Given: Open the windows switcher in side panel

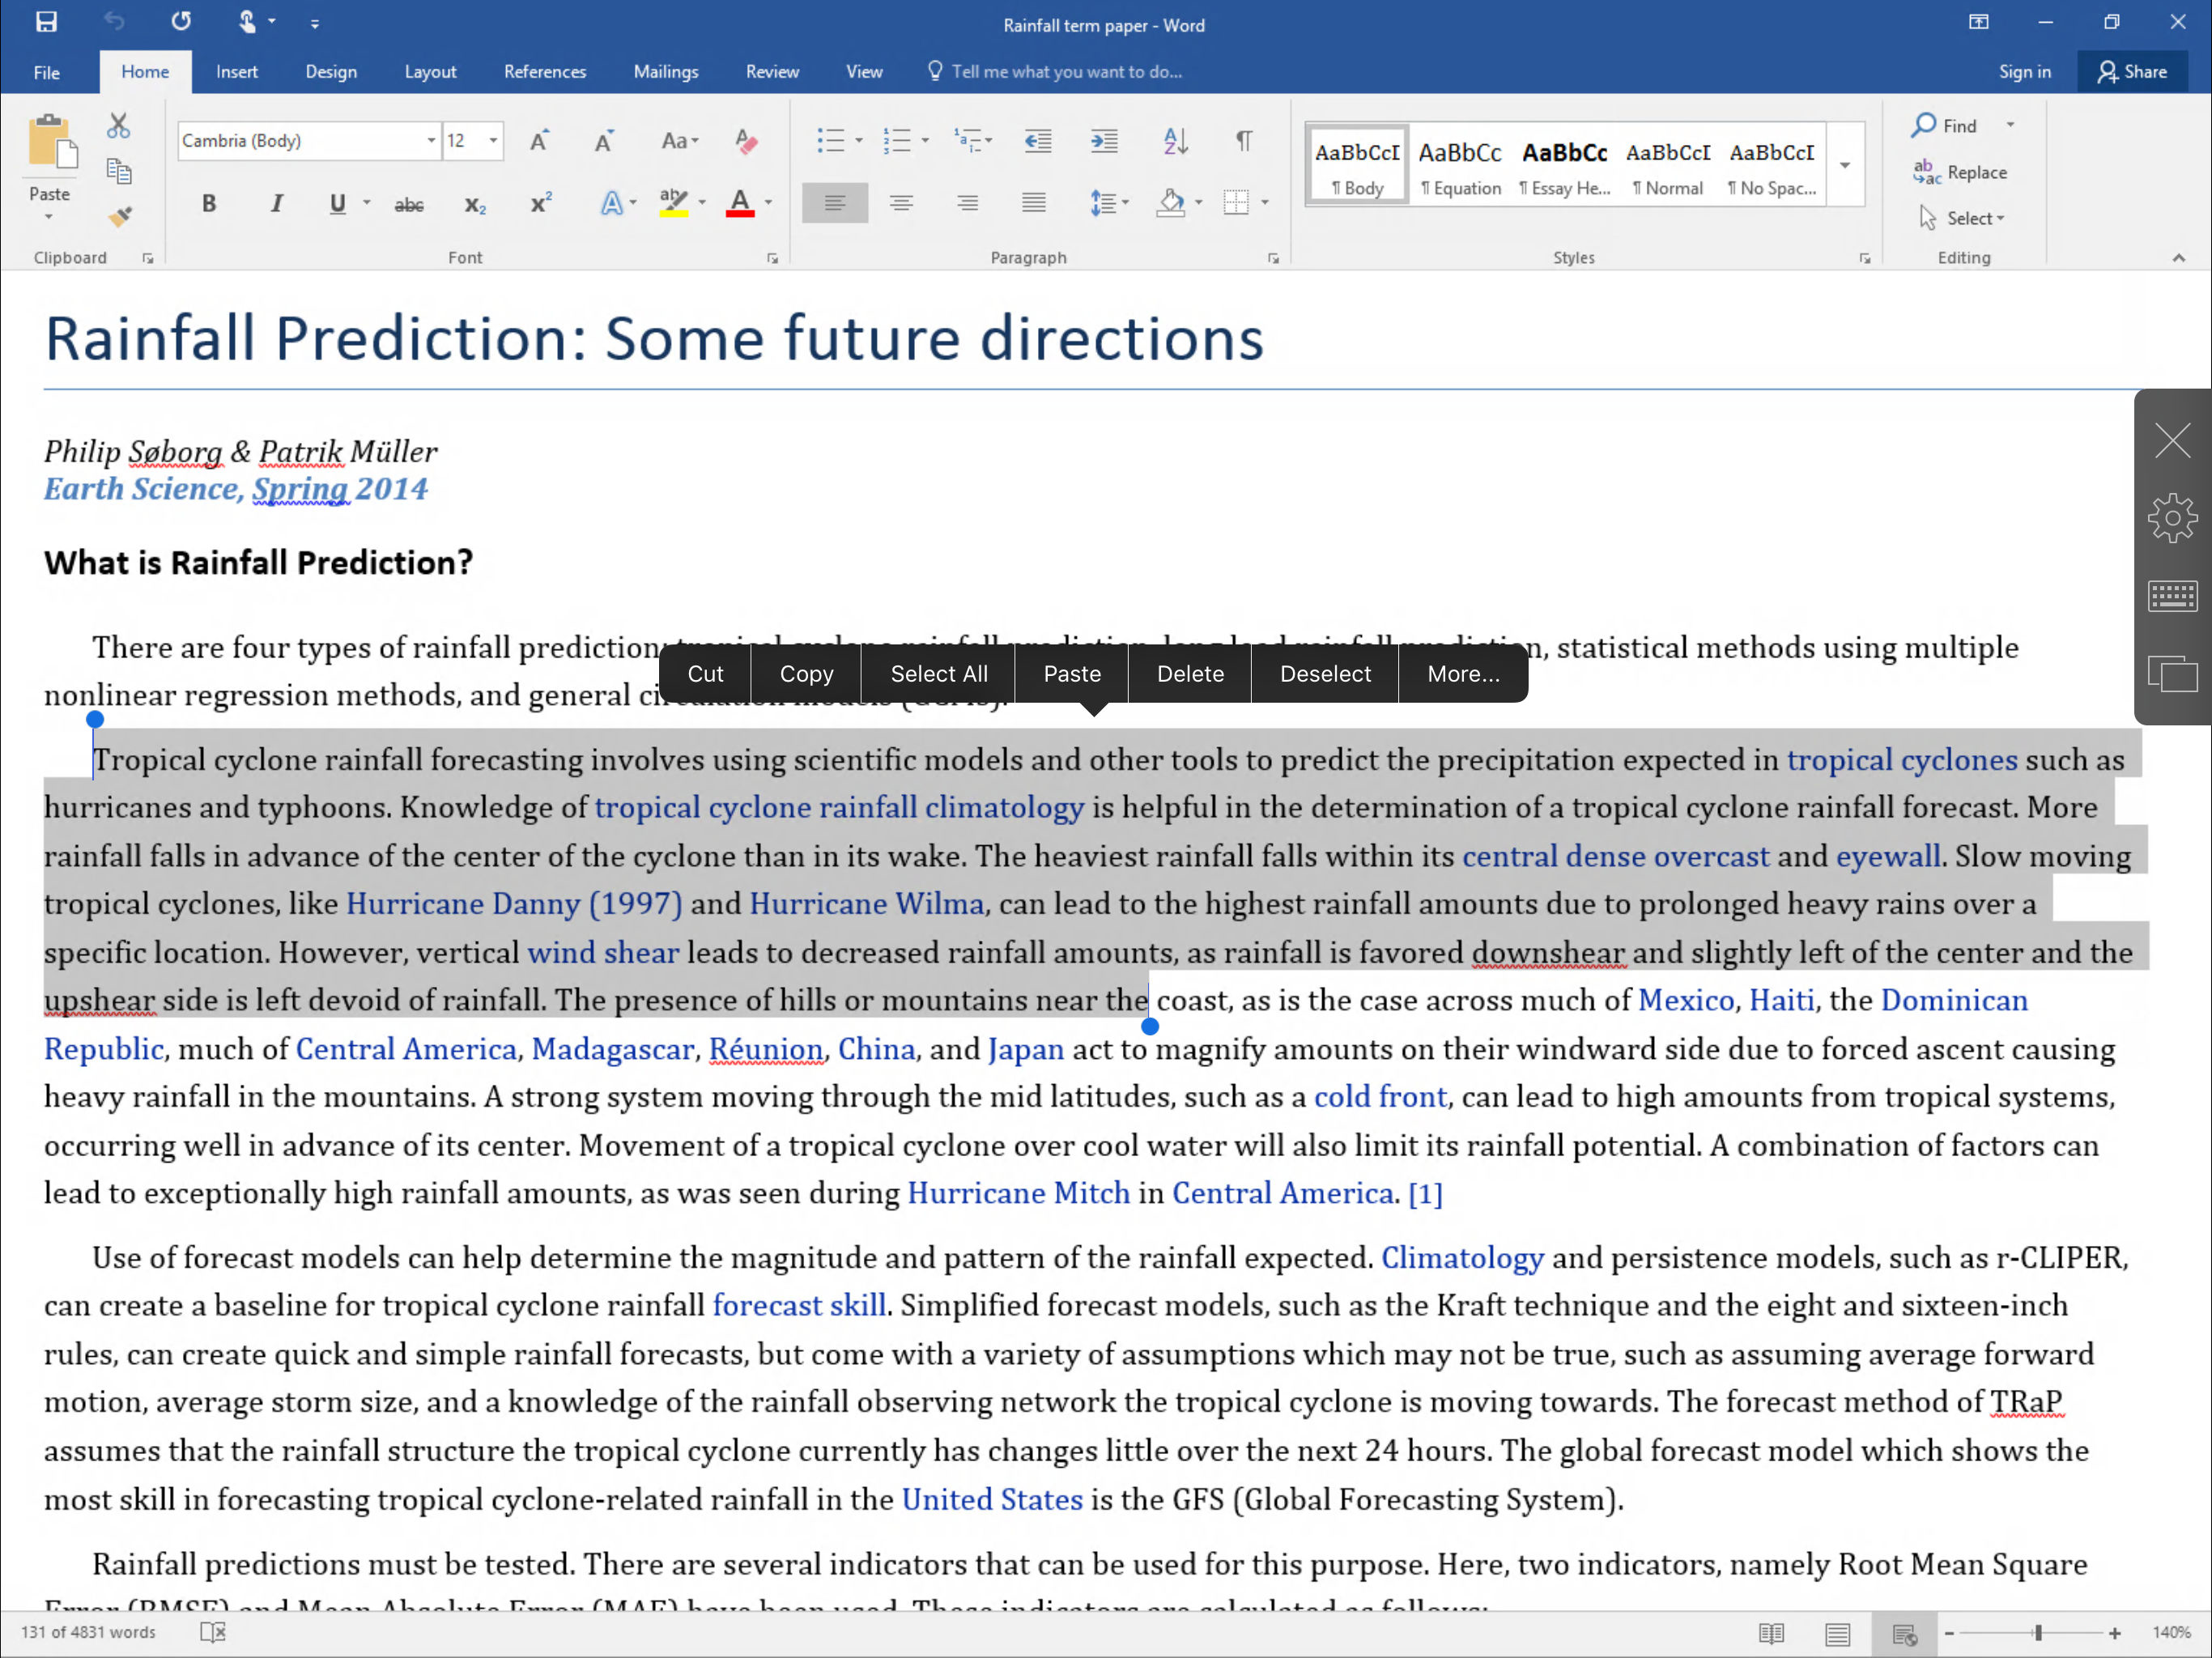Looking at the screenshot, I should tap(2172, 674).
